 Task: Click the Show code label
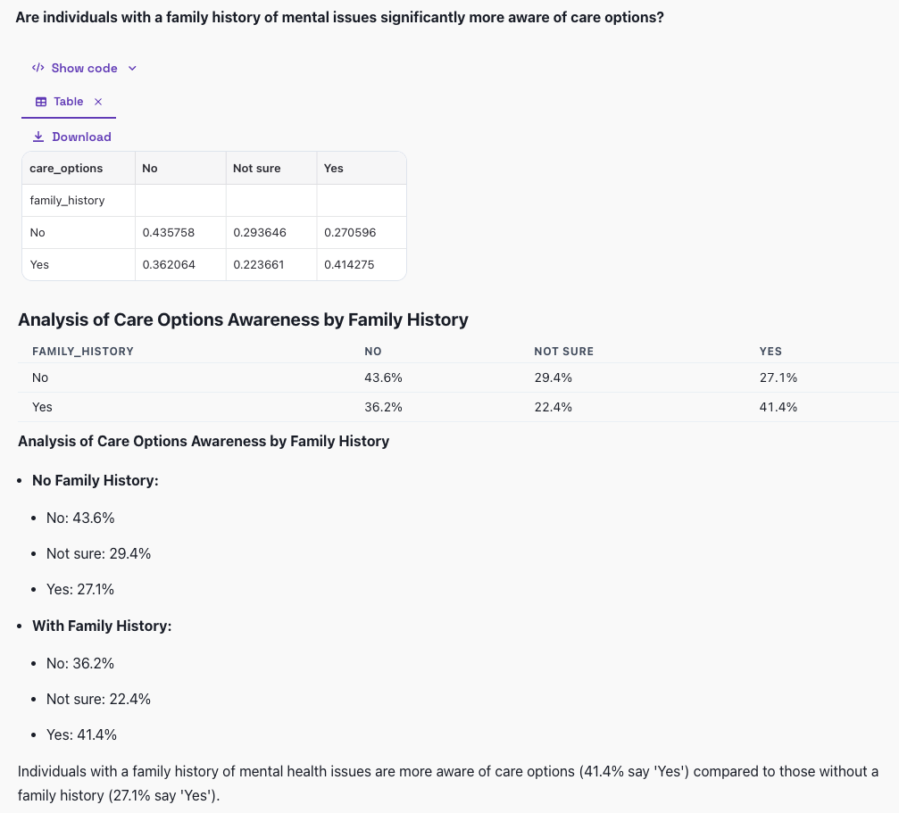coord(84,68)
